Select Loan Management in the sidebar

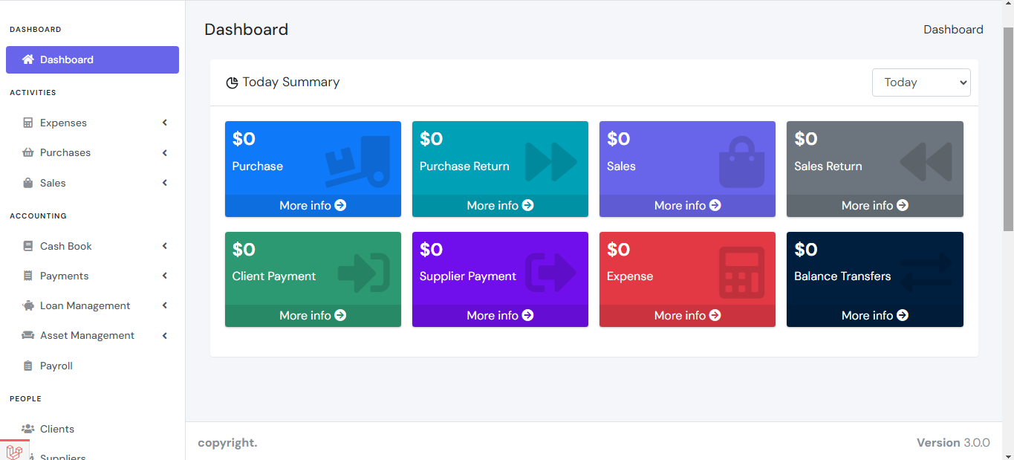click(x=85, y=305)
